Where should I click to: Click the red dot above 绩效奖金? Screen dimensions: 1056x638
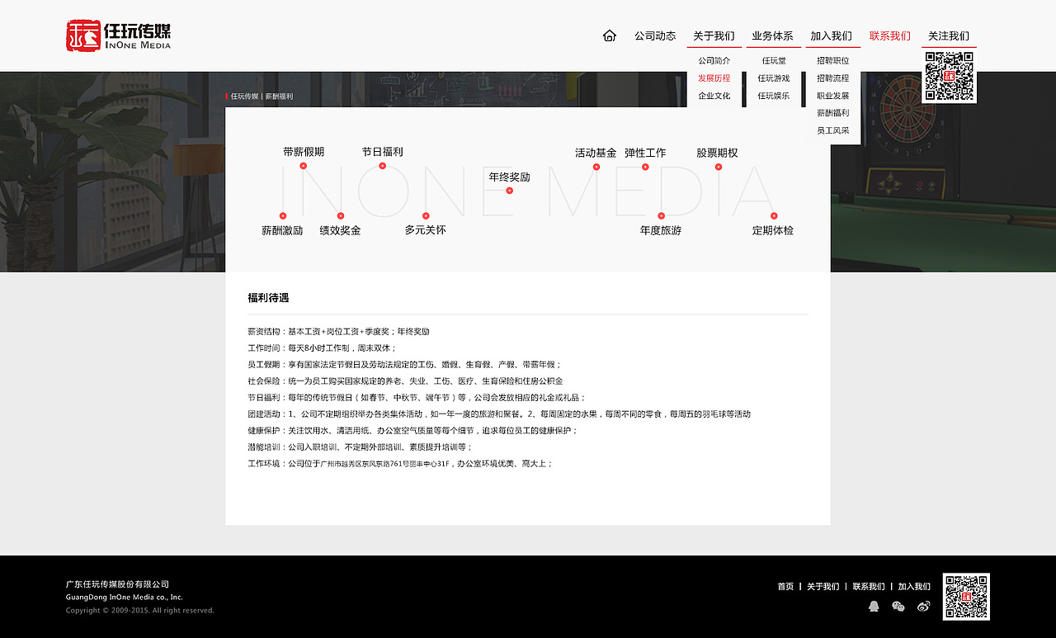pyautogui.click(x=341, y=215)
